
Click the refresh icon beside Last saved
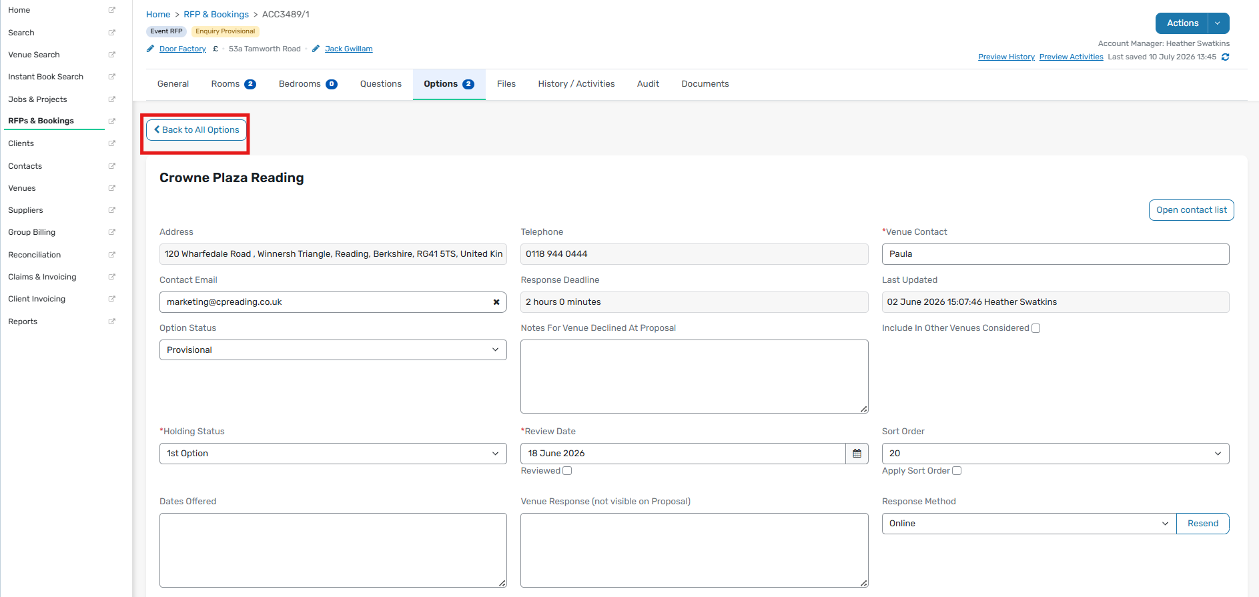click(1225, 57)
